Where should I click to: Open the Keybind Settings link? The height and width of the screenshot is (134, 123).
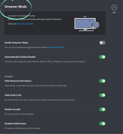point(56,47)
